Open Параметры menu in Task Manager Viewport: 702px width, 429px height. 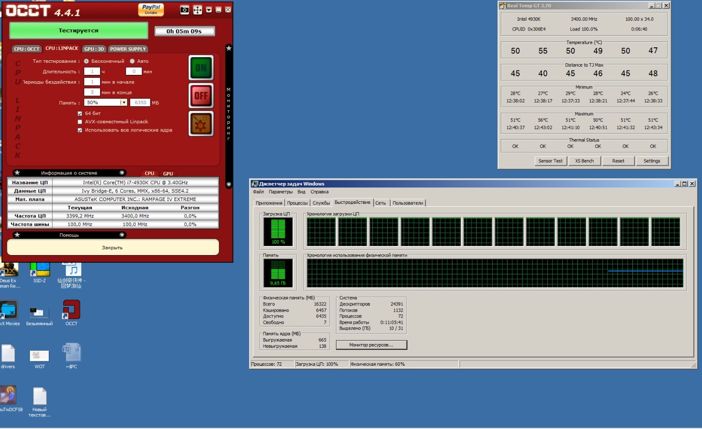pyautogui.click(x=280, y=192)
